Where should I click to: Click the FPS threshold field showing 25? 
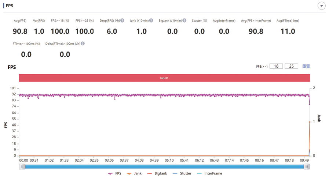pyautogui.click(x=292, y=66)
